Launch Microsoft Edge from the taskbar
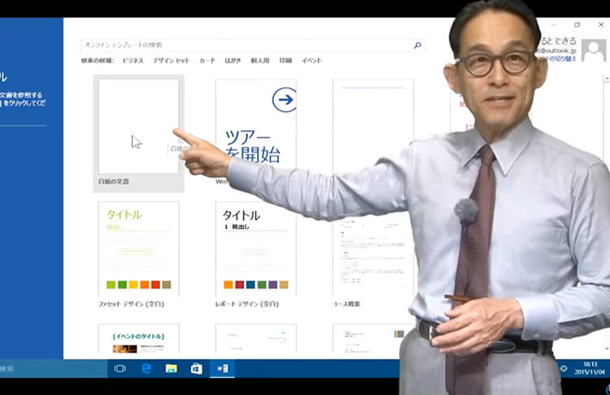This screenshot has height=395, width=610. 146,368
